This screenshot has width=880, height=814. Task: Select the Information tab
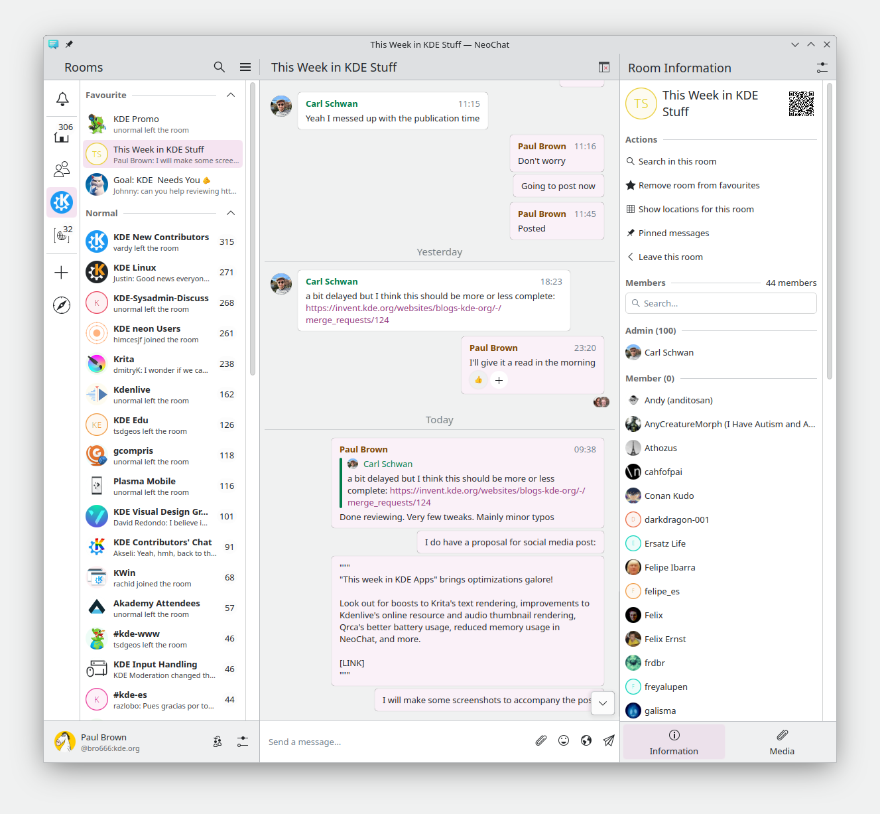(674, 742)
